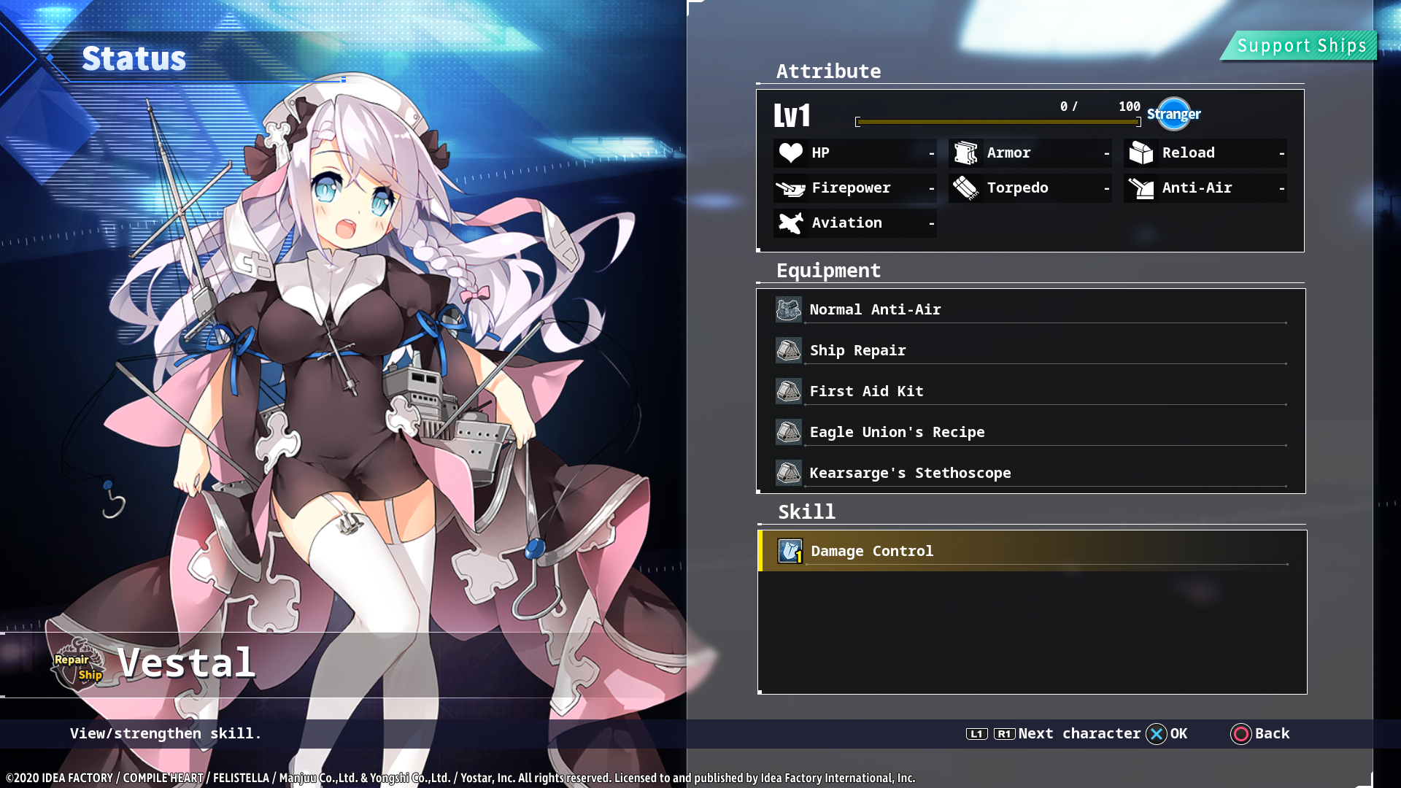Open the Support Ships tab

coord(1301,46)
